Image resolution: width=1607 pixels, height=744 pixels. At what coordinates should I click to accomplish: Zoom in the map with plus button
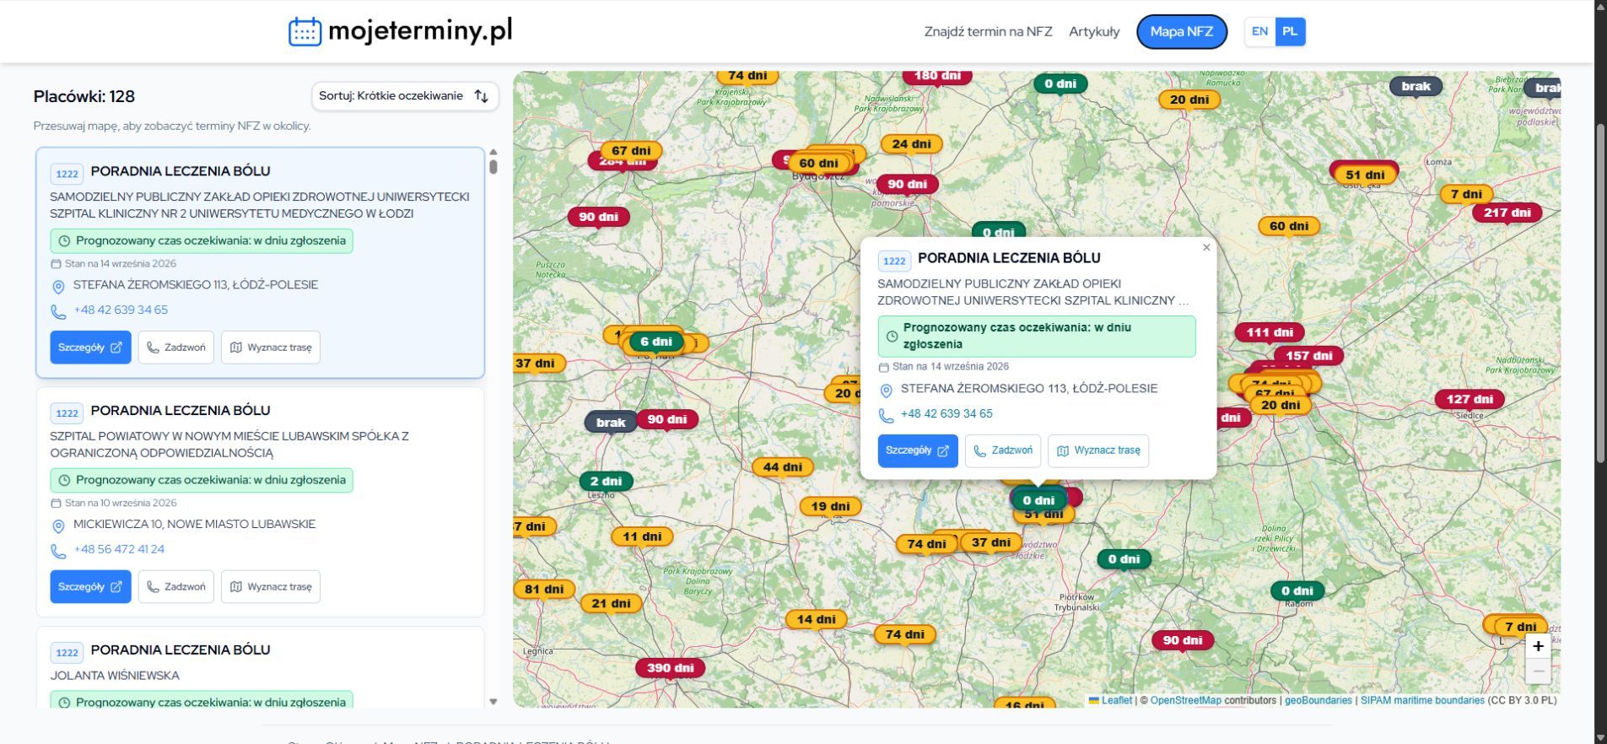click(x=1538, y=646)
